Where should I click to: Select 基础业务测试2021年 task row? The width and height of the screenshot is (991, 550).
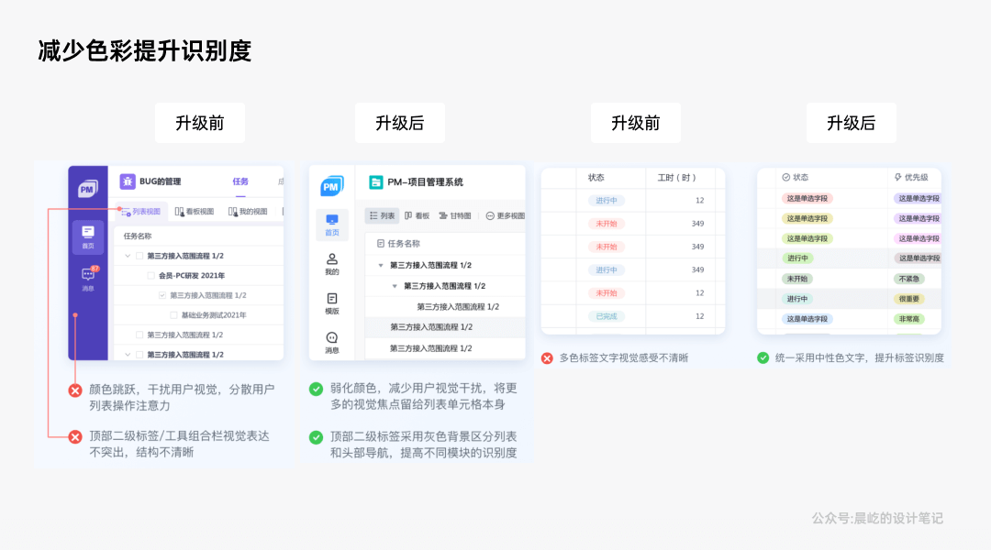point(198,315)
